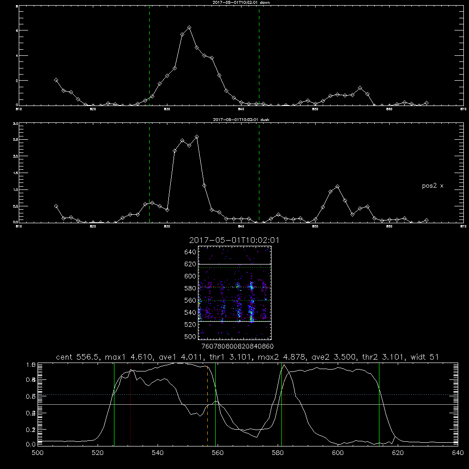Click the "600" label on the bottom plot's x-axis
Image resolution: width=469 pixels, height=469 pixels.
338,453
